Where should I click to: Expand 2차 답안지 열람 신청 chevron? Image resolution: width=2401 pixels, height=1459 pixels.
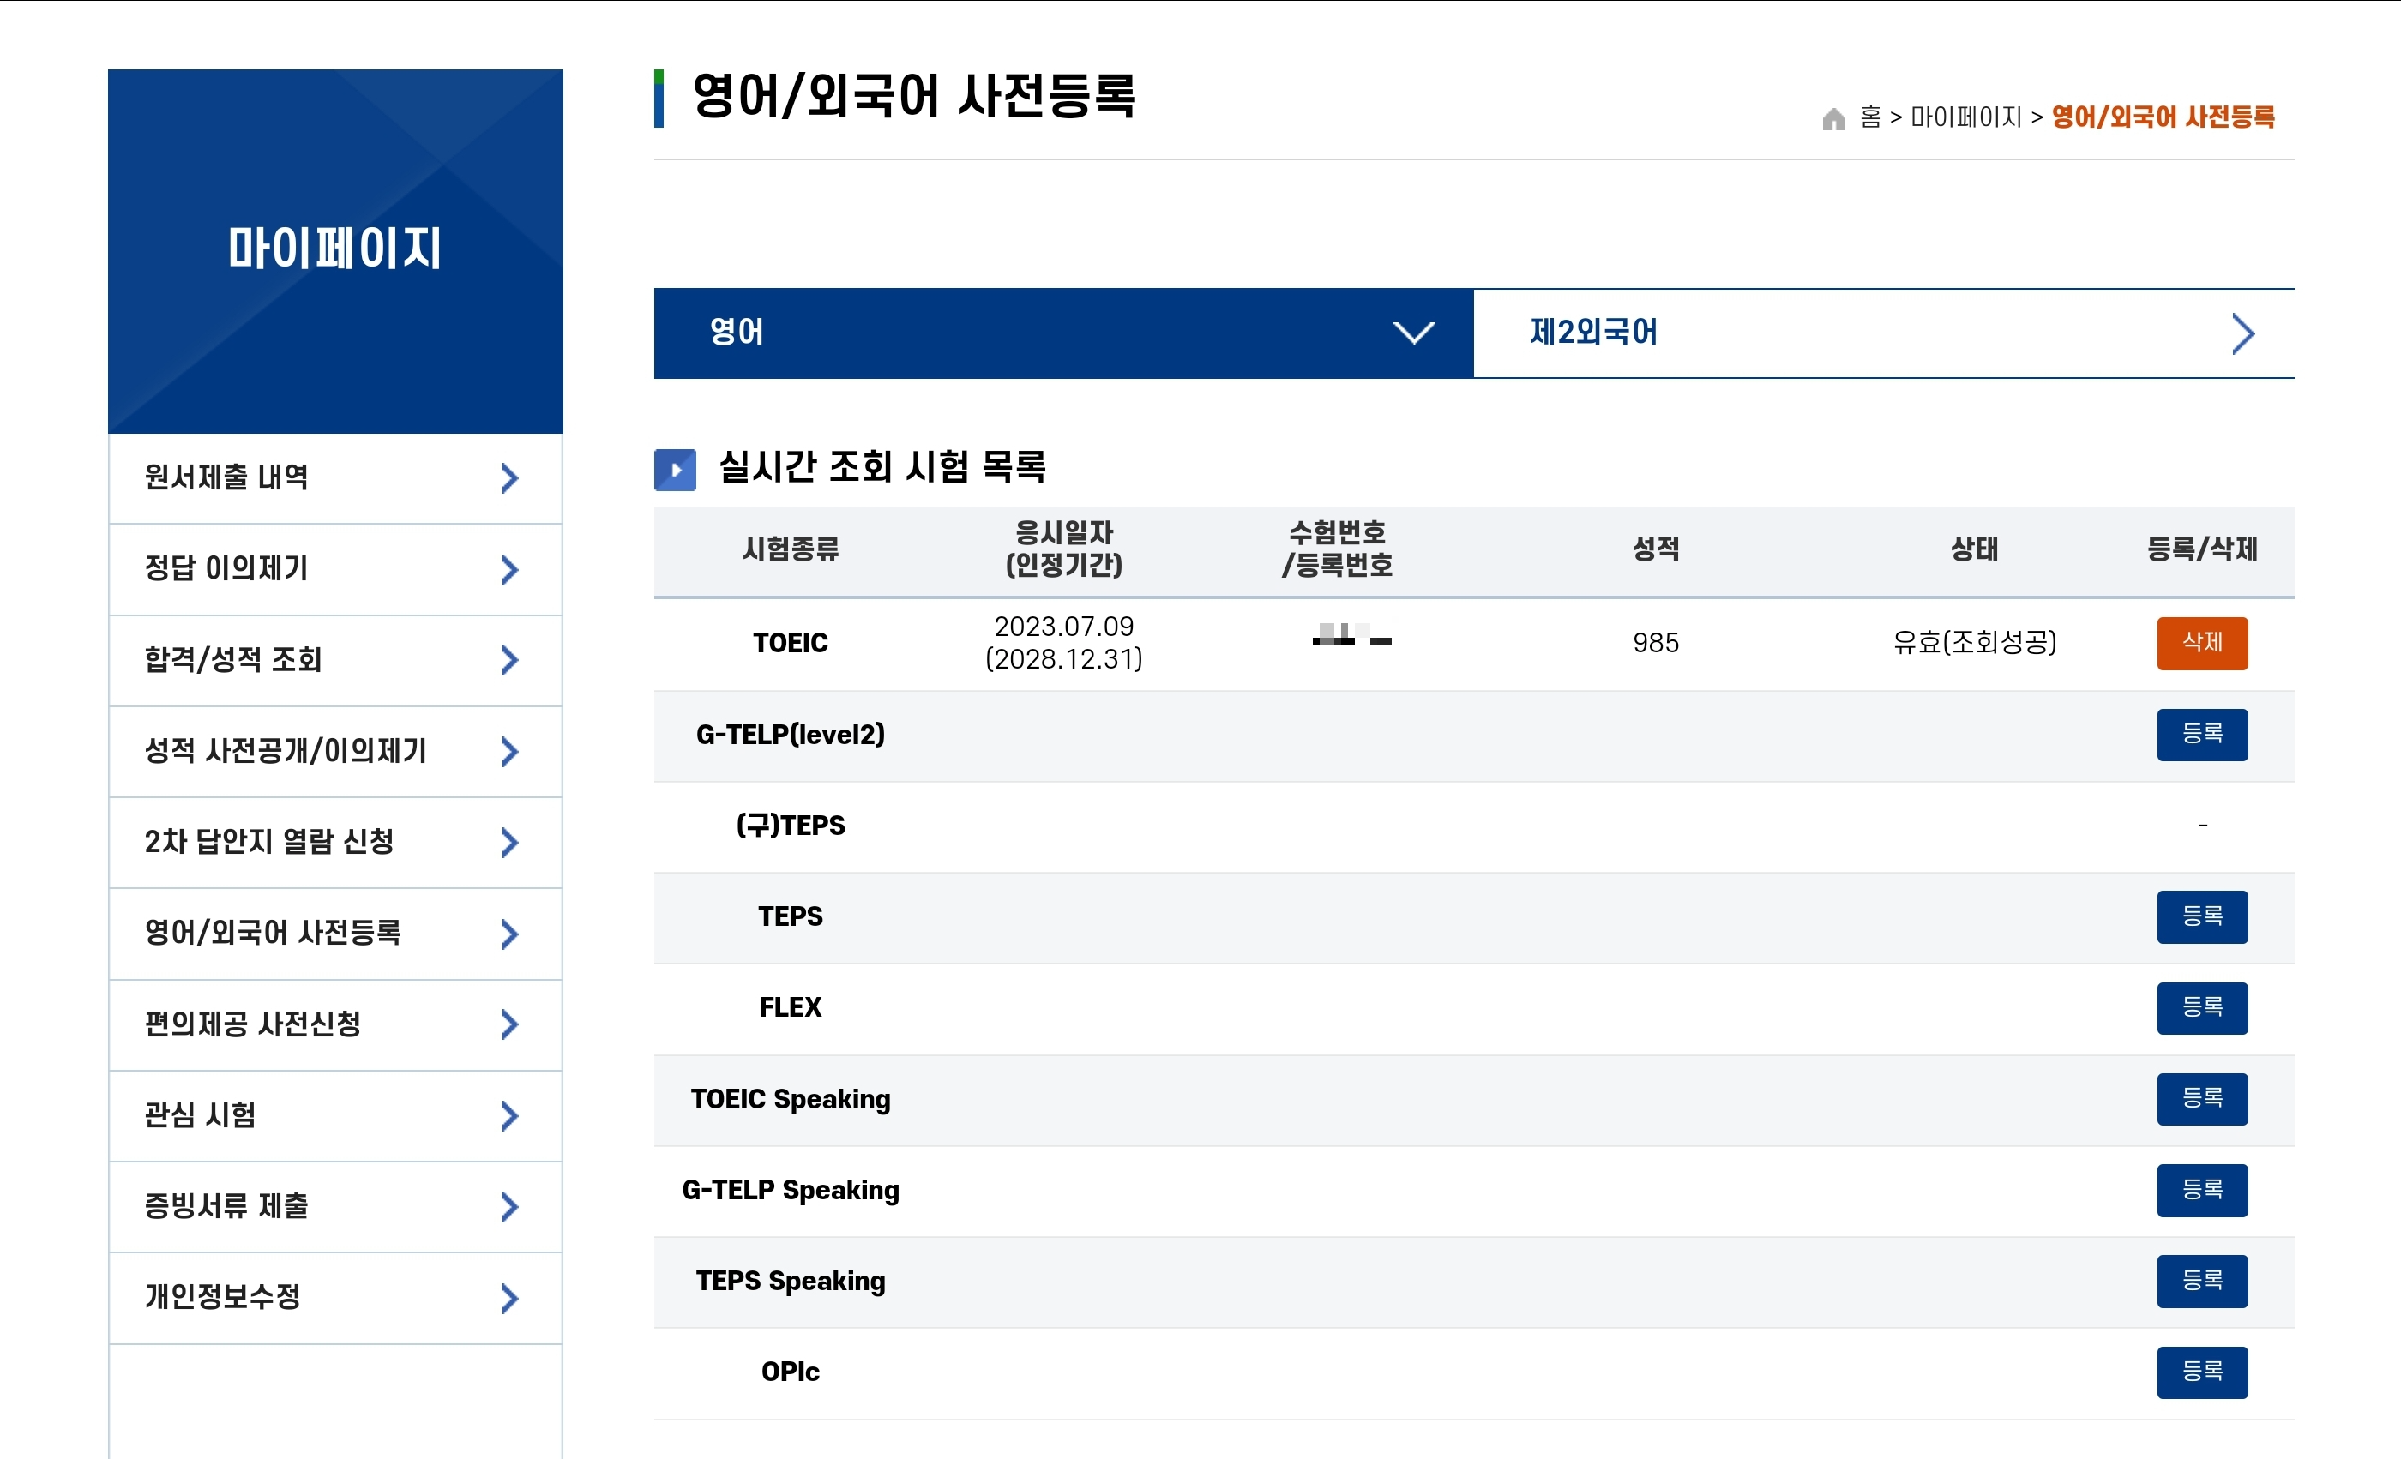point(508,843)
